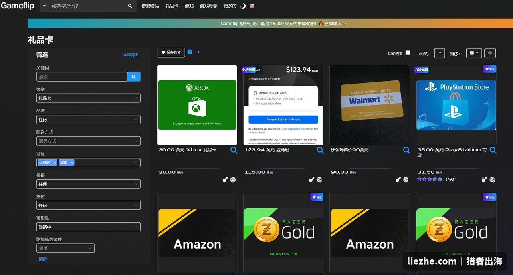
Task: Click the 全部清除 link
Action: coord(130,55)
